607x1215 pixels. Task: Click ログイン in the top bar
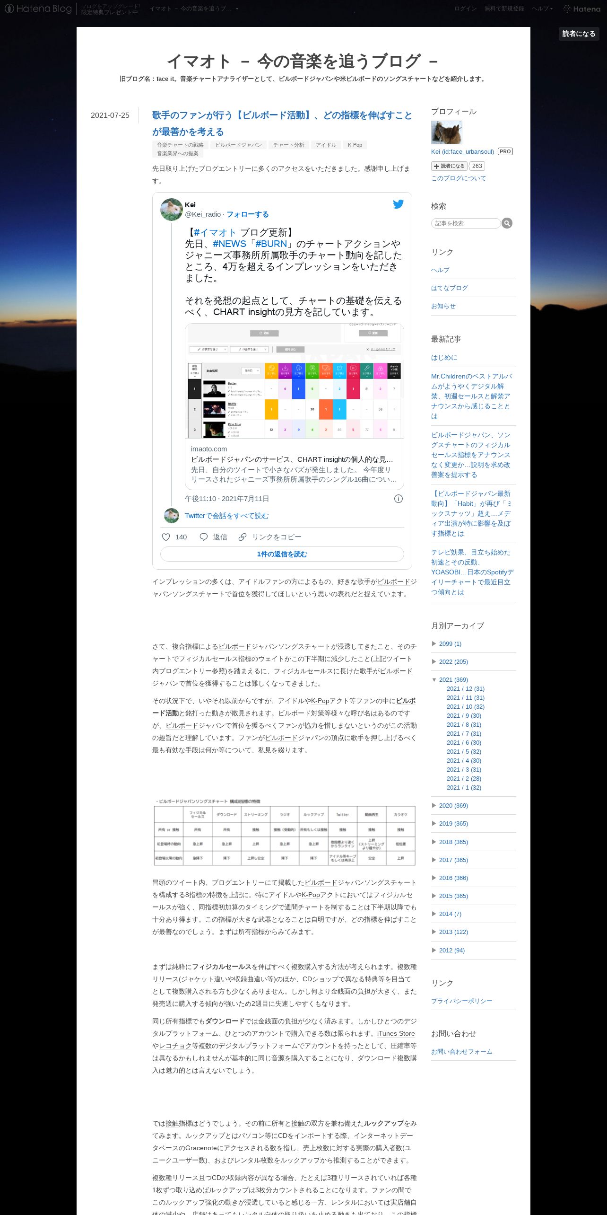[x=465, y=9]
